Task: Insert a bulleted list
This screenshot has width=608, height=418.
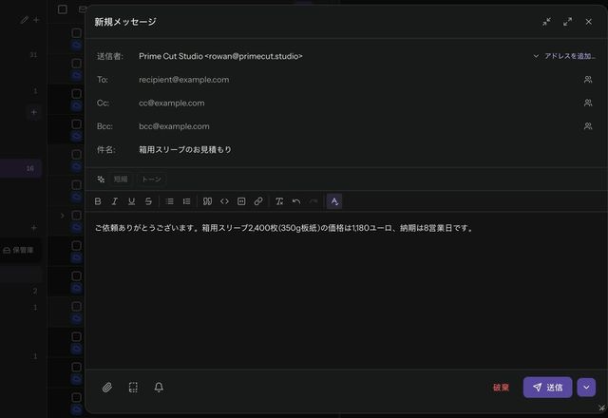Action: [169, 201]
